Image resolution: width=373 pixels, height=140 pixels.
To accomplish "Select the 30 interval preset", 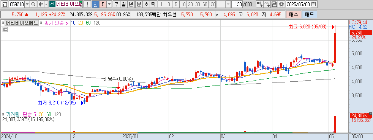I will 198,4.
